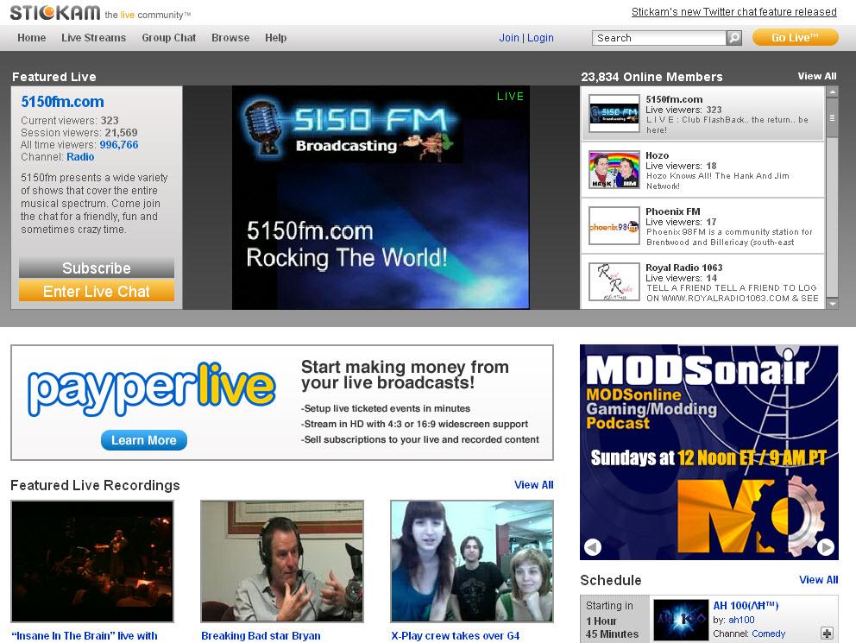The width and height of the screenshot is (856, 643).
Task: Open the Browse menu
Action: [230, 38]
